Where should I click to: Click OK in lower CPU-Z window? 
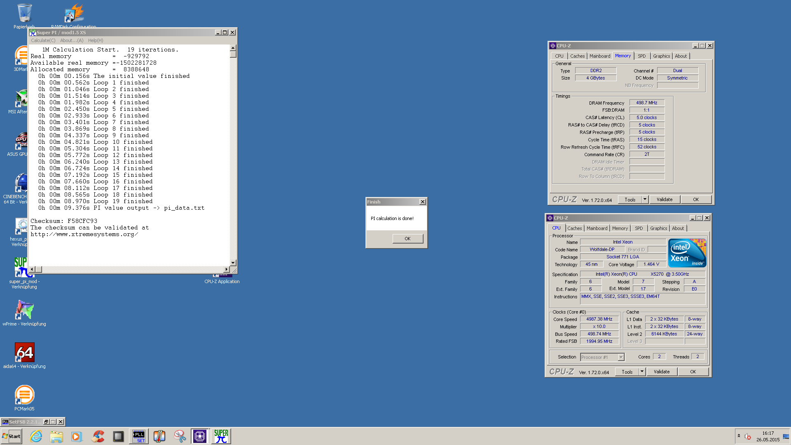pos(693,372)
